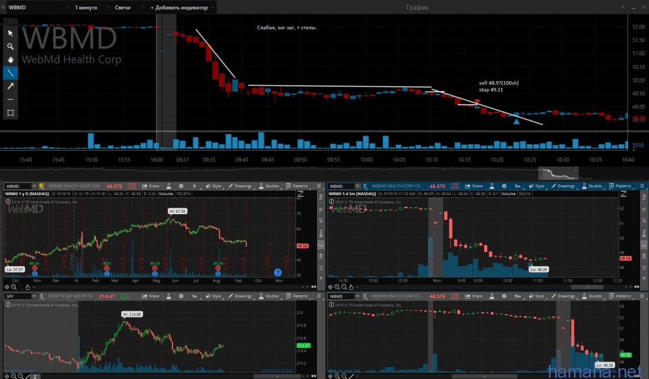Expand symbol dropdown arrow on WBMD daily chart
This screenshot has height=379, width=649.
pos(34,186)
